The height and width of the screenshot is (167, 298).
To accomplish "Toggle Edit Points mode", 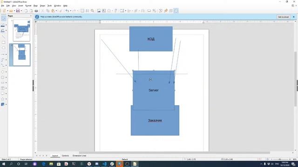I will pyautogui.click(x=161, y=11).
